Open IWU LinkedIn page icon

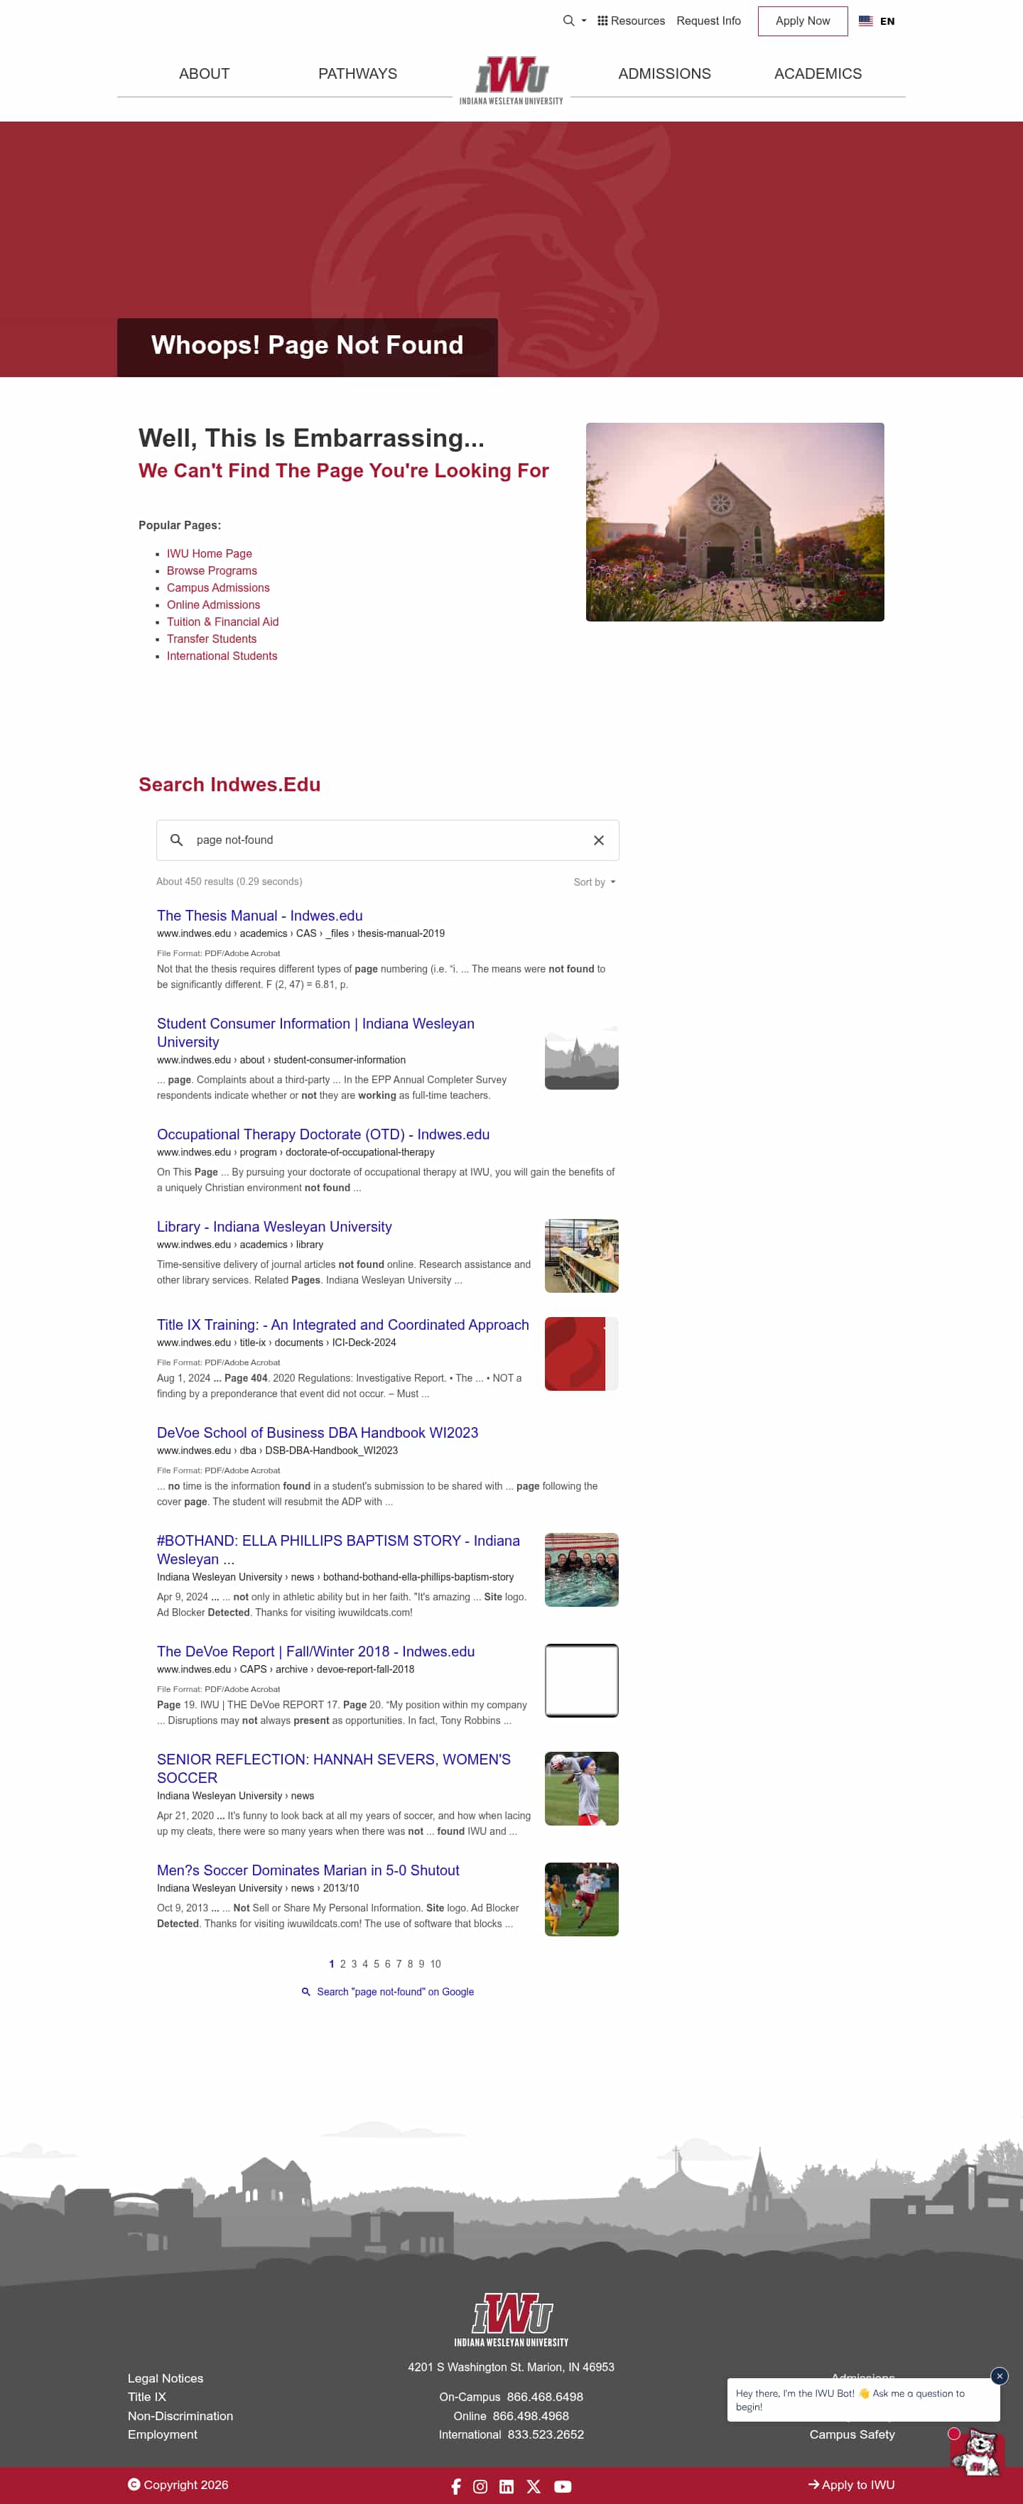point(507,2486)
